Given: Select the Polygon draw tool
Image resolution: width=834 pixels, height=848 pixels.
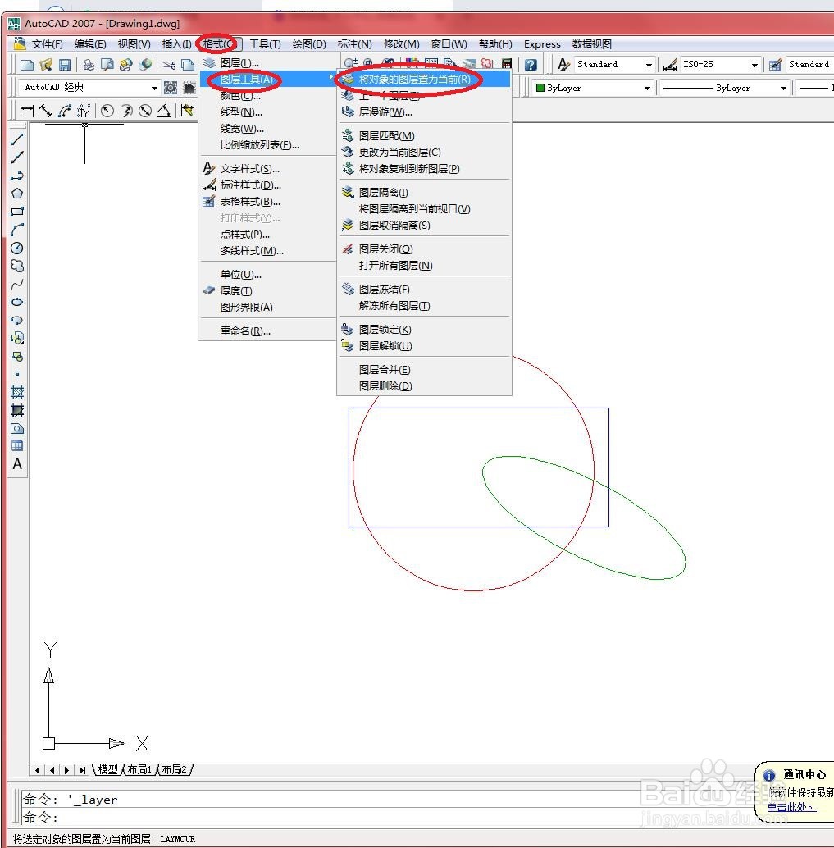Looking at the screenshot, I should pyautogui.click(x=17, y=194).
